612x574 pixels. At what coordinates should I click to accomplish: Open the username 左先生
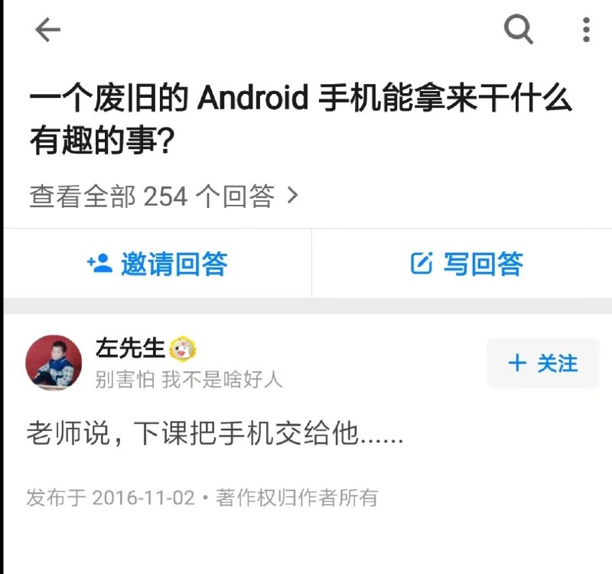point(130,348)
